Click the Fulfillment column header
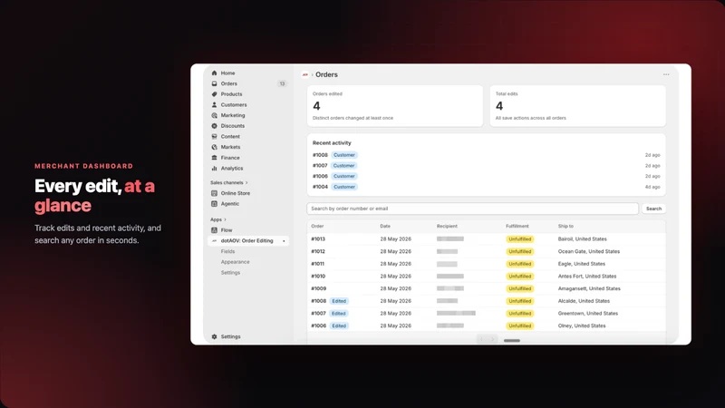 (x=517, y=226)
